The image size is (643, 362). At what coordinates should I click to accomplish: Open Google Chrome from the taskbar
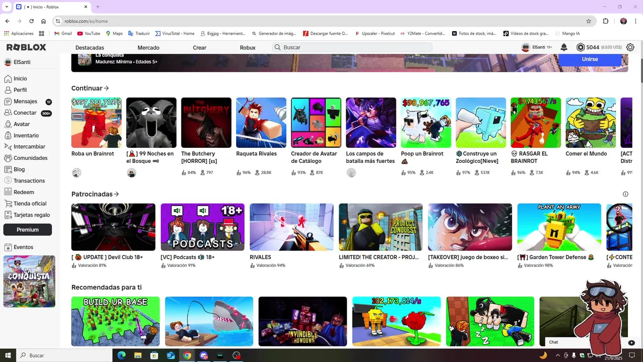tap(187, 355)
